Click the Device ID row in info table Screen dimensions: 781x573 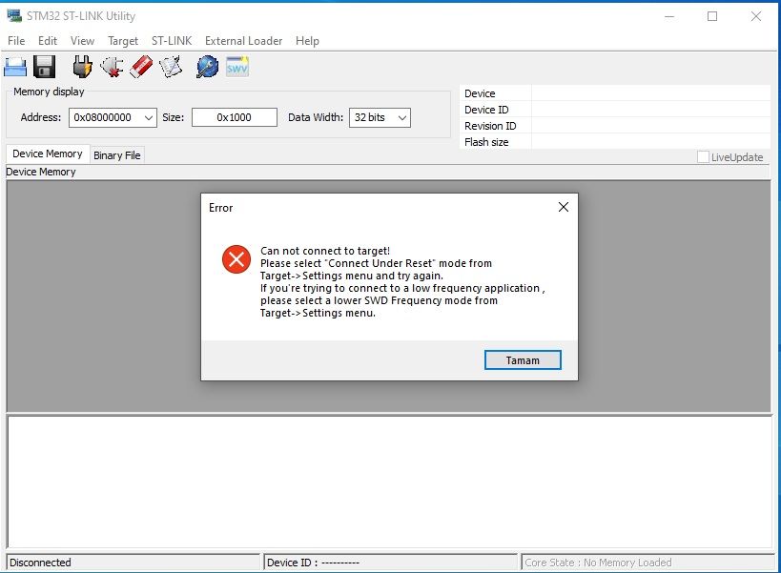(x=615, y=110)
